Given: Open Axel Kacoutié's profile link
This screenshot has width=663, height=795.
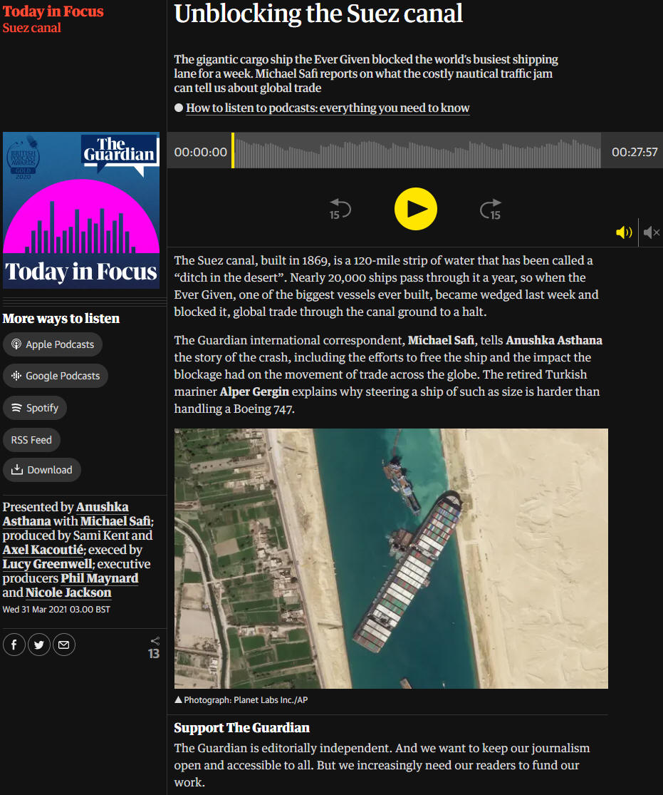Looking at the screenshot, I should point(43,550).
